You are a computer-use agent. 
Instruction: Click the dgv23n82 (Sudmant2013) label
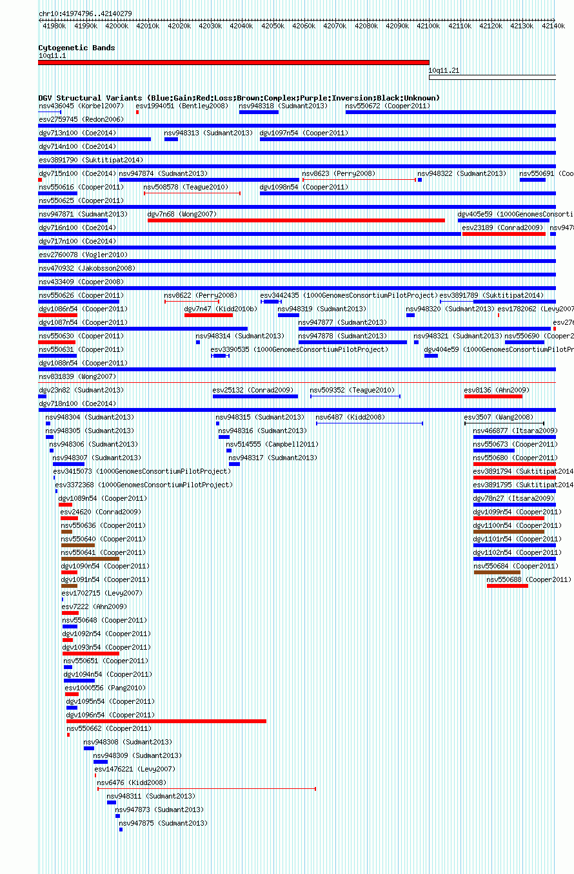point(81,390)
